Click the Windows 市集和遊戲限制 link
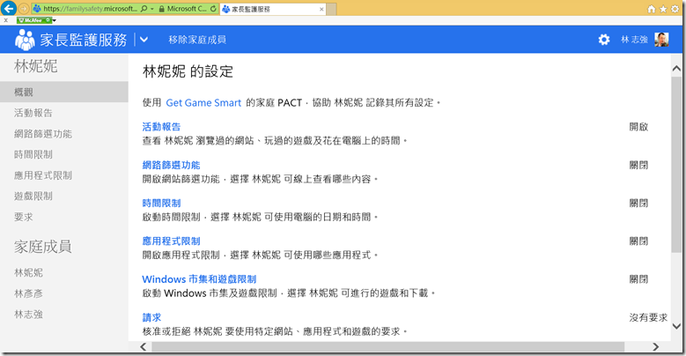 (x=199, y=279)
